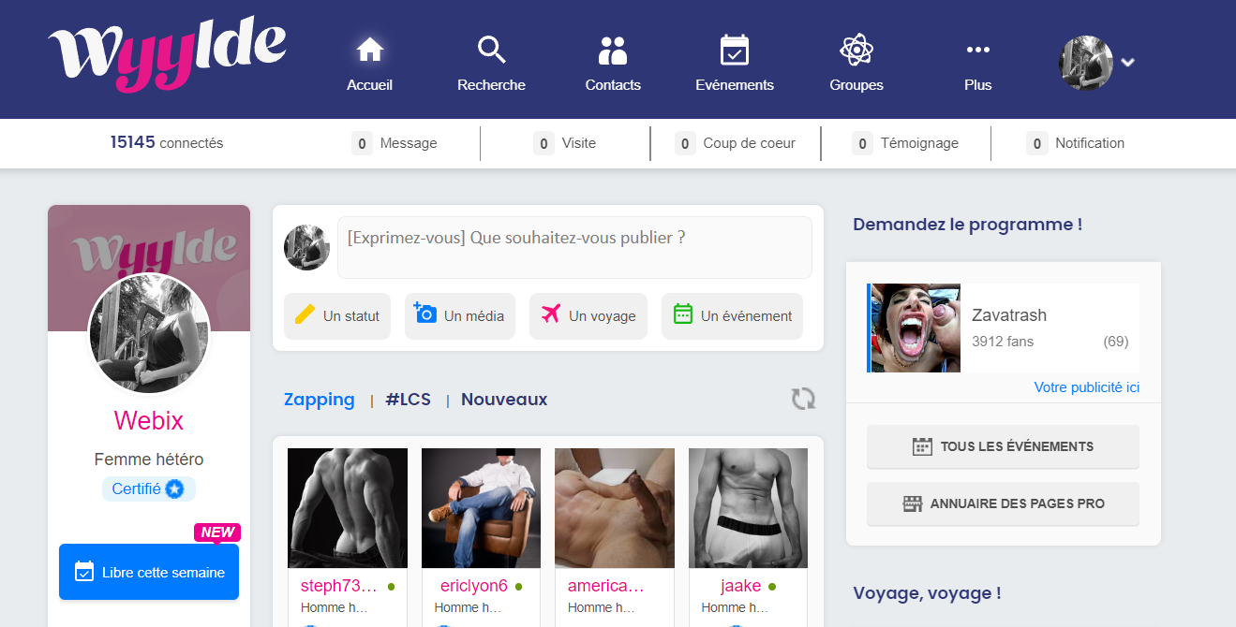
Task: Open the Témoignage counter
Action: 905,143
